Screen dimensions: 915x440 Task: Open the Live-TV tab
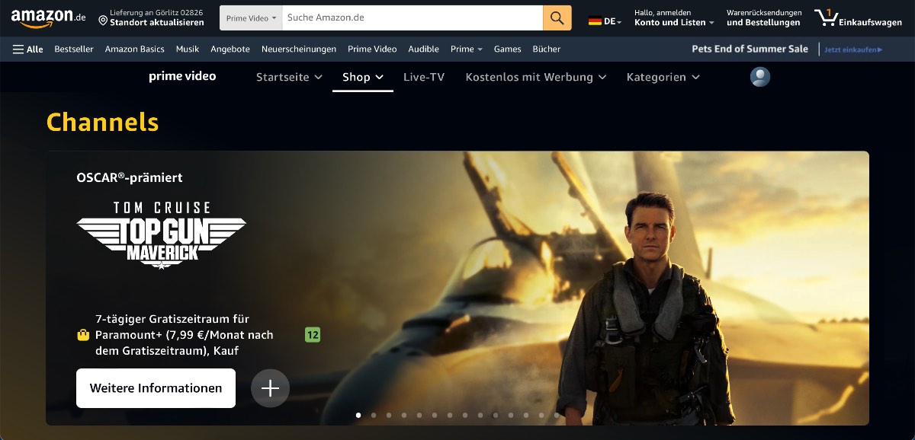click(x=424, y=77)
